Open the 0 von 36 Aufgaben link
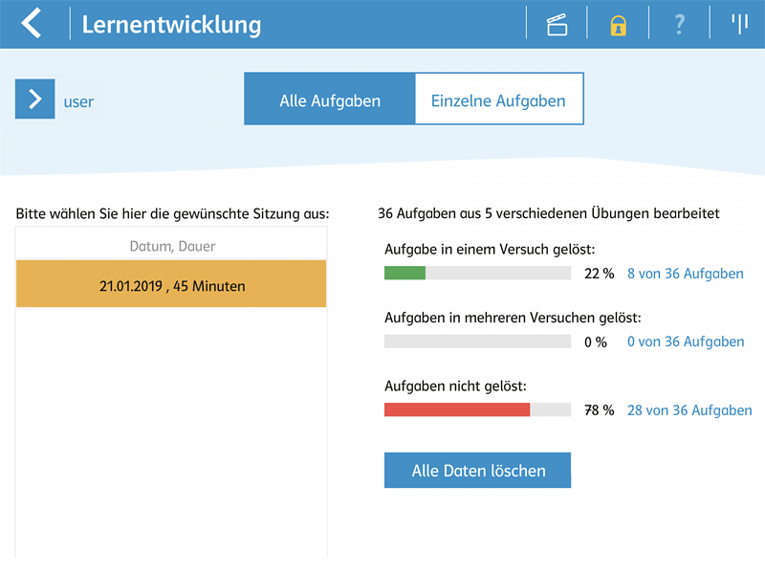This screenshot has width=765, height=574. coord(686,342)
